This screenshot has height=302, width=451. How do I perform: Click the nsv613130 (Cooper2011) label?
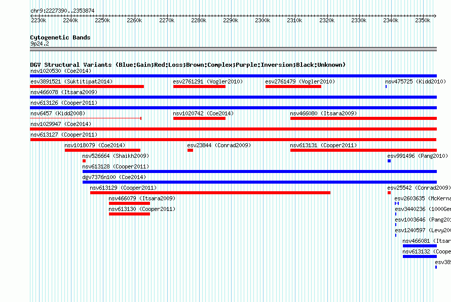click(x=142, y=209)
